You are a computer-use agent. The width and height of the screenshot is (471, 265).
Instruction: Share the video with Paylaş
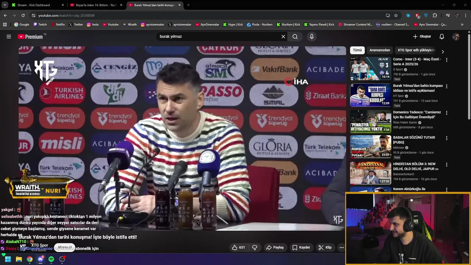tap(275, 247)
